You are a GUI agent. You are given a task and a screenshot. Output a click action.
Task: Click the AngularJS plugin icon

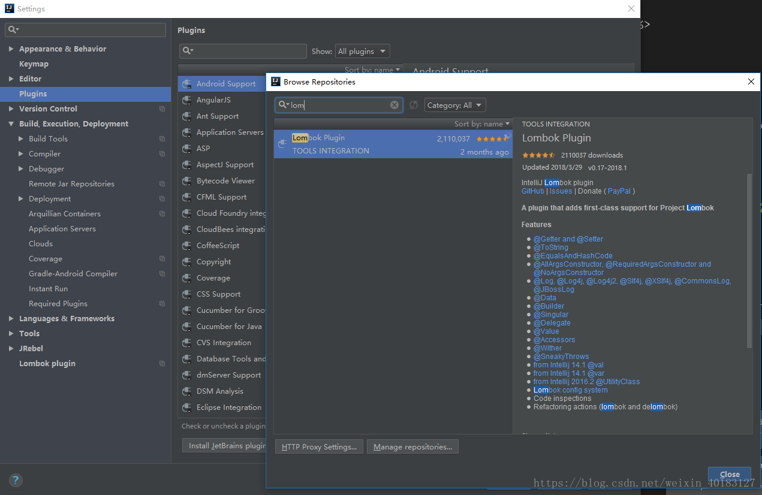(x=188, y=99)
